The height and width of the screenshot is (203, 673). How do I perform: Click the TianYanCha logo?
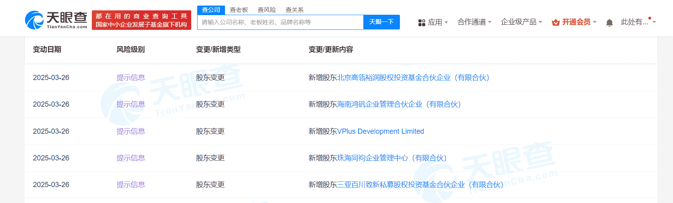56,20
